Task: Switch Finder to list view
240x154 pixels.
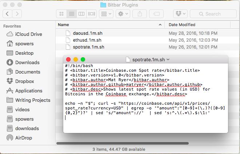Action: coord(72,14)
